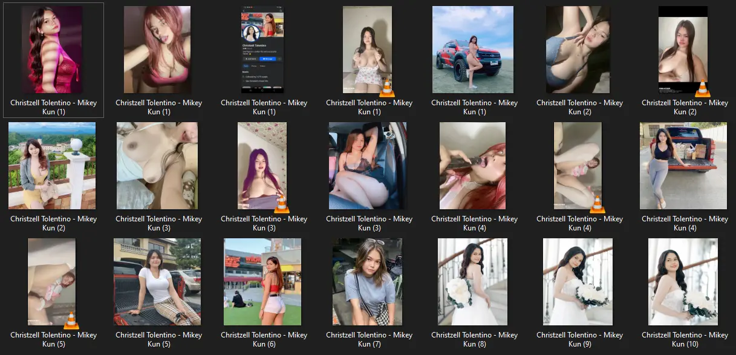The image size is (736, 355).
Task: Click file name 'Christzell Tolentino - Mikey Kun (10)'
Action: 685,339
